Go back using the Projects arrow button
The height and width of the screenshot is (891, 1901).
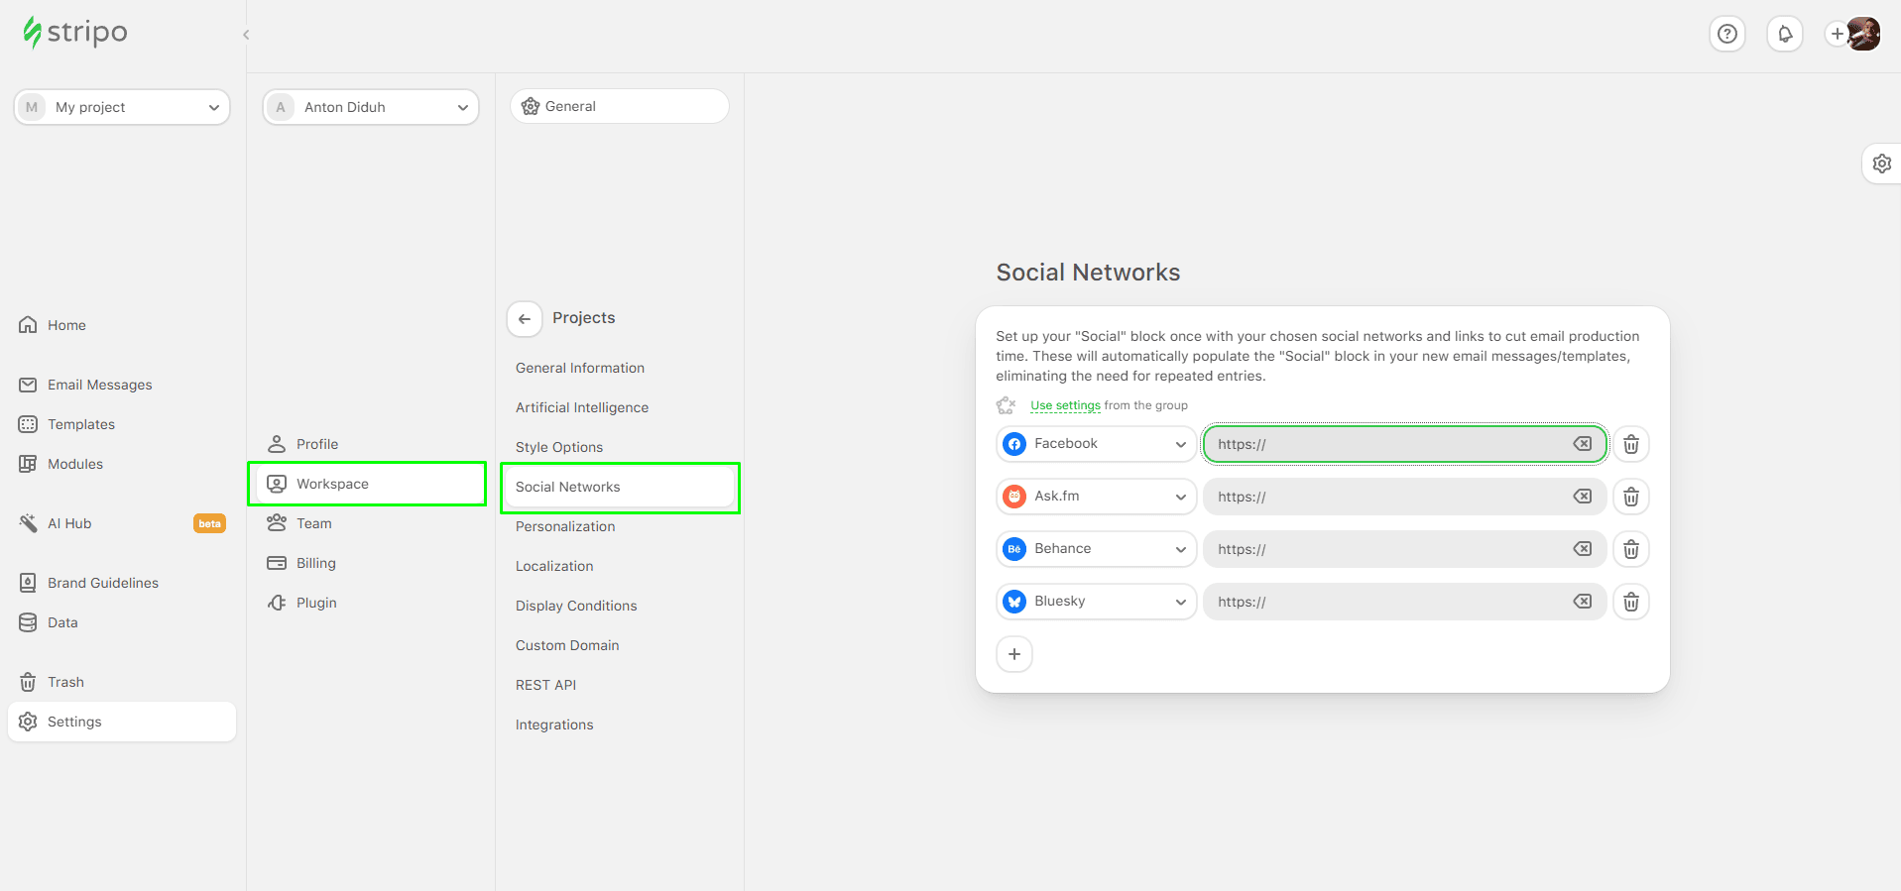point(525,319)
